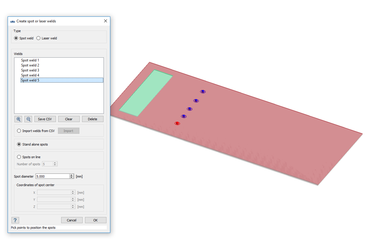
Task: Open help with the question mark icon
Action: 15,220
